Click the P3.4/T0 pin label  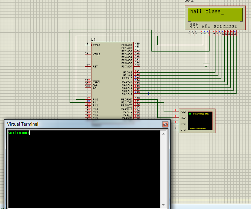pyautogui.click(x=128, y=112)
